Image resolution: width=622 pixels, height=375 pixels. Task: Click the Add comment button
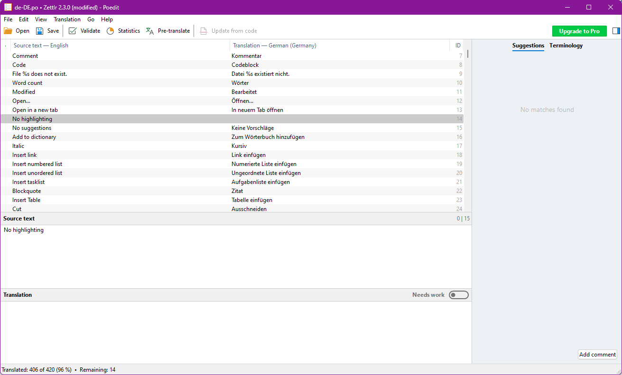(x=597, y=354)
